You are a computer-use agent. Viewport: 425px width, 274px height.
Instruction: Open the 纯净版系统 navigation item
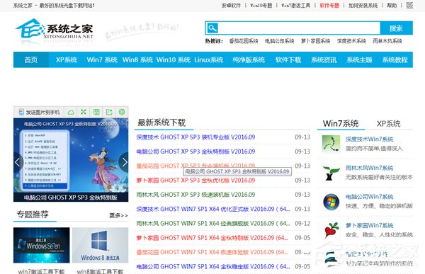click(249, 59)
